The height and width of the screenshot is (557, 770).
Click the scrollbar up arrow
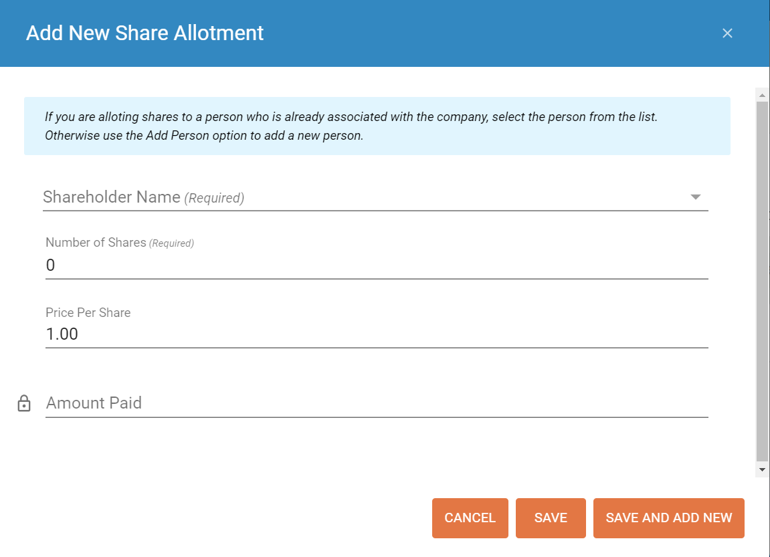762,94
